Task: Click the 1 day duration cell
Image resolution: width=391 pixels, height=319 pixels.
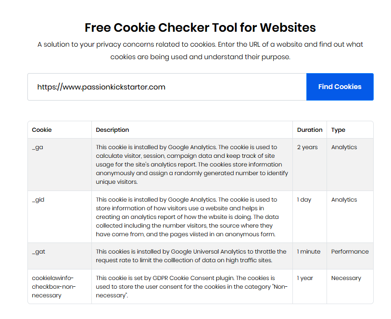Action: [x=310, y=217]
